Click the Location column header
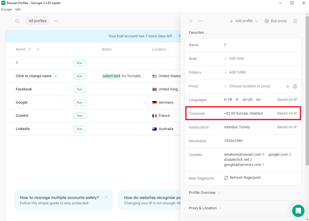 tap(159, 49)
